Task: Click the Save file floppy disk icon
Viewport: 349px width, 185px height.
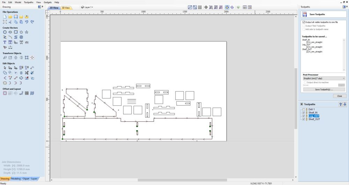Action: click(16, 17)
